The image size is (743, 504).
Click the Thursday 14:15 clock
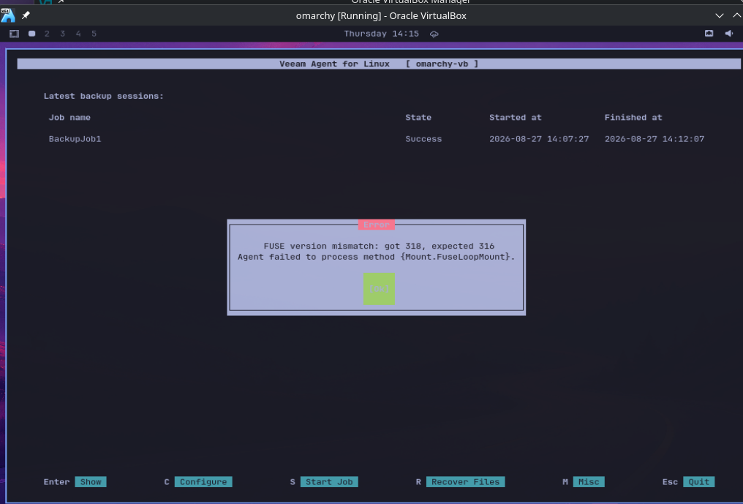click(381, 34)
